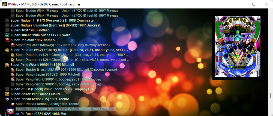Viewport: 273px width, 116px height.
Task: Select Super Pac-Man (Midway) Bally Midway license
Action: [x=63, y=45]
